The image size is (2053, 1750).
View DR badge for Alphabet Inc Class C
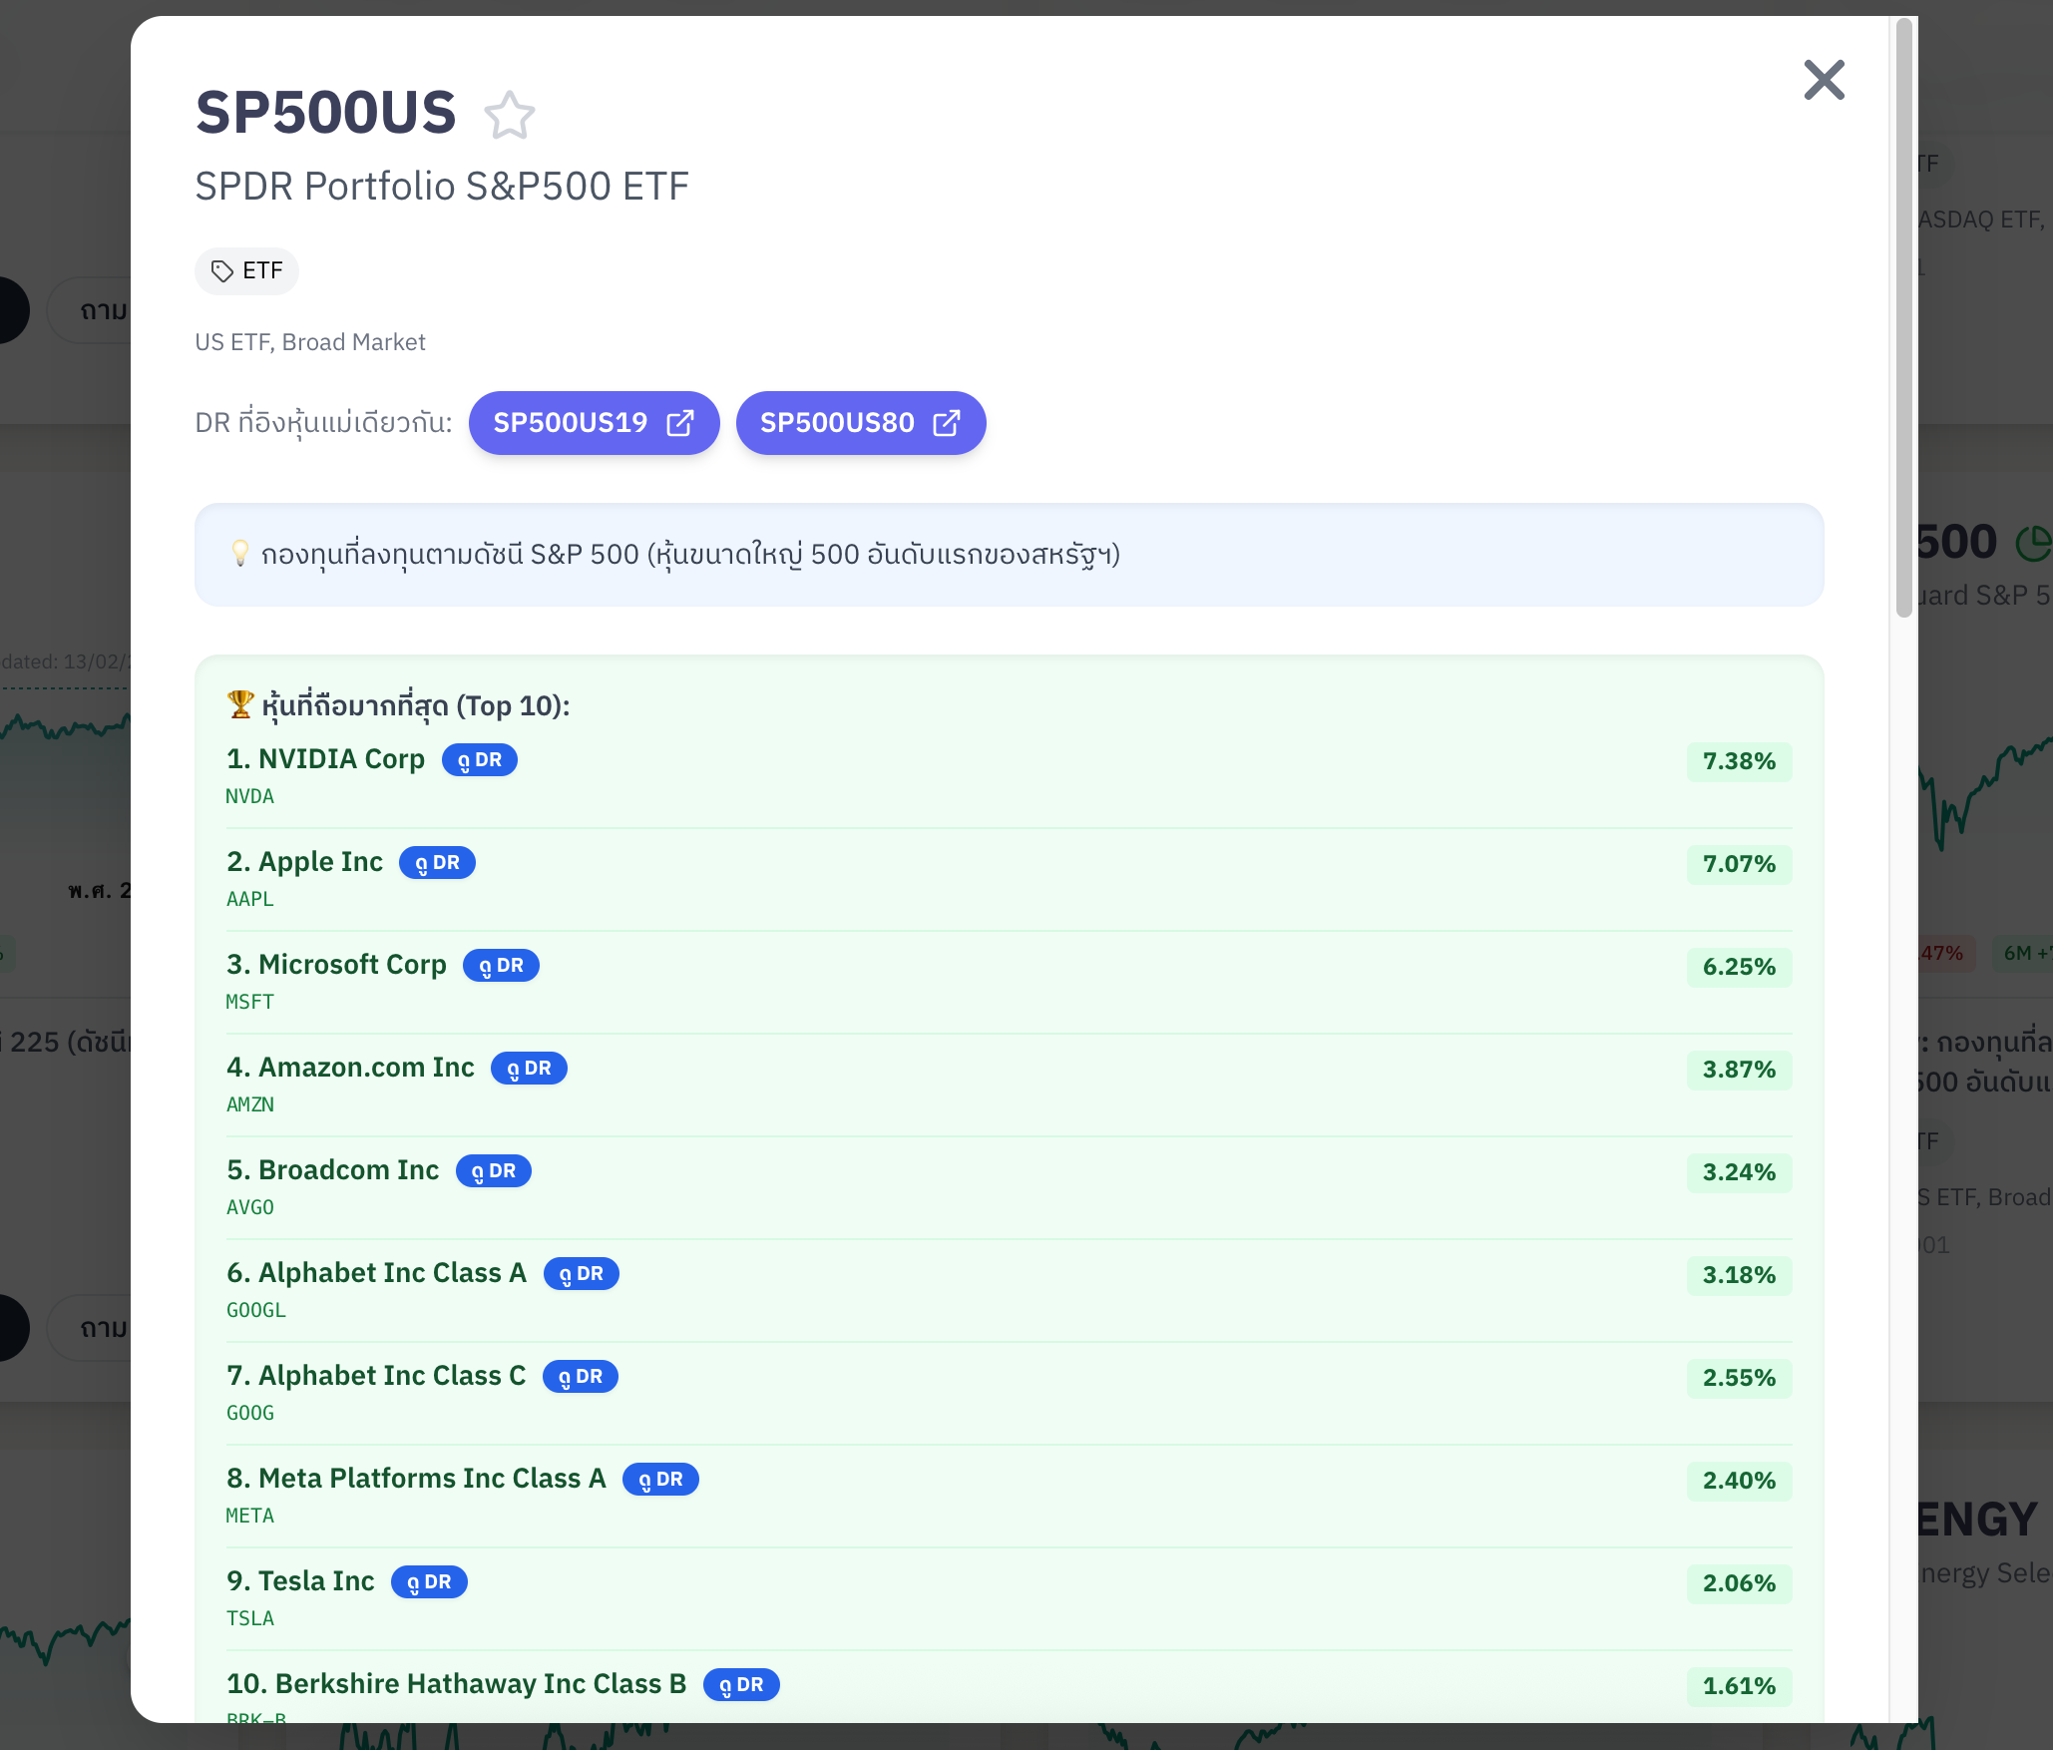pos(580,1377)
